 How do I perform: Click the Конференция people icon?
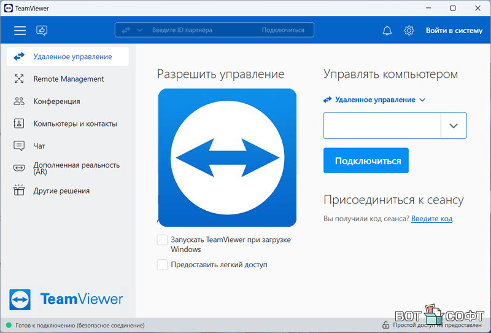pos(19,101)
